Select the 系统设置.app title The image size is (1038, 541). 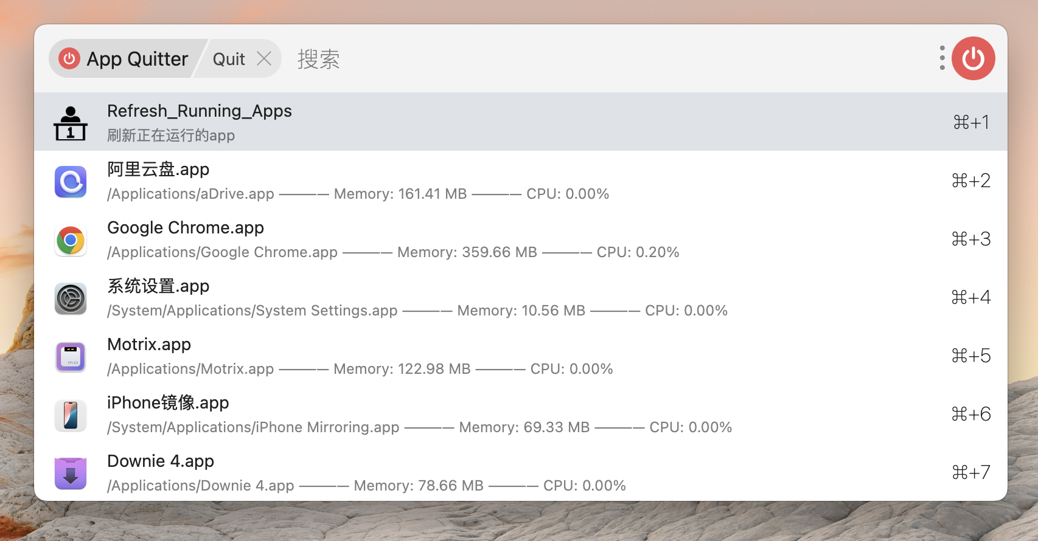(158, 286)
